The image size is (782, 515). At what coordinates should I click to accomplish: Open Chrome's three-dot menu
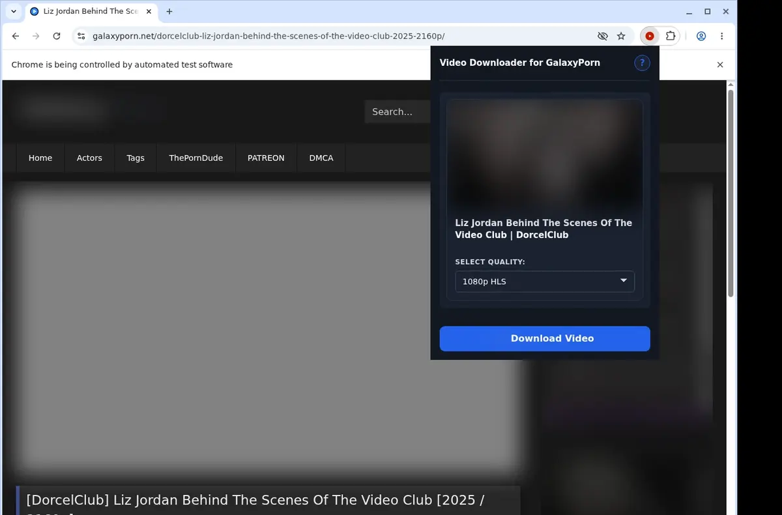[x=722, y=37]
